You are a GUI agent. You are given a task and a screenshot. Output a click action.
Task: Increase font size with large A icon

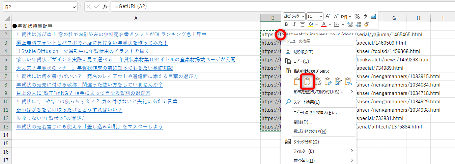coord(328,16)
